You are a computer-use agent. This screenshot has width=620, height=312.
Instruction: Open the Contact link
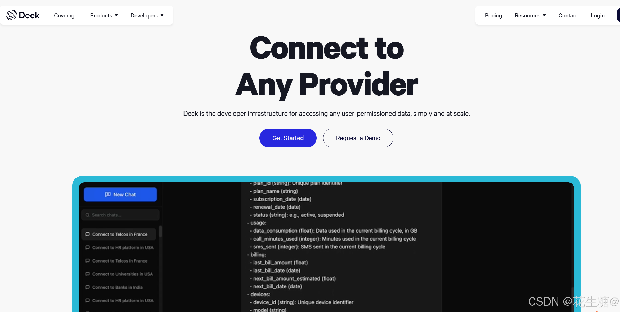(x=568, y=16)
